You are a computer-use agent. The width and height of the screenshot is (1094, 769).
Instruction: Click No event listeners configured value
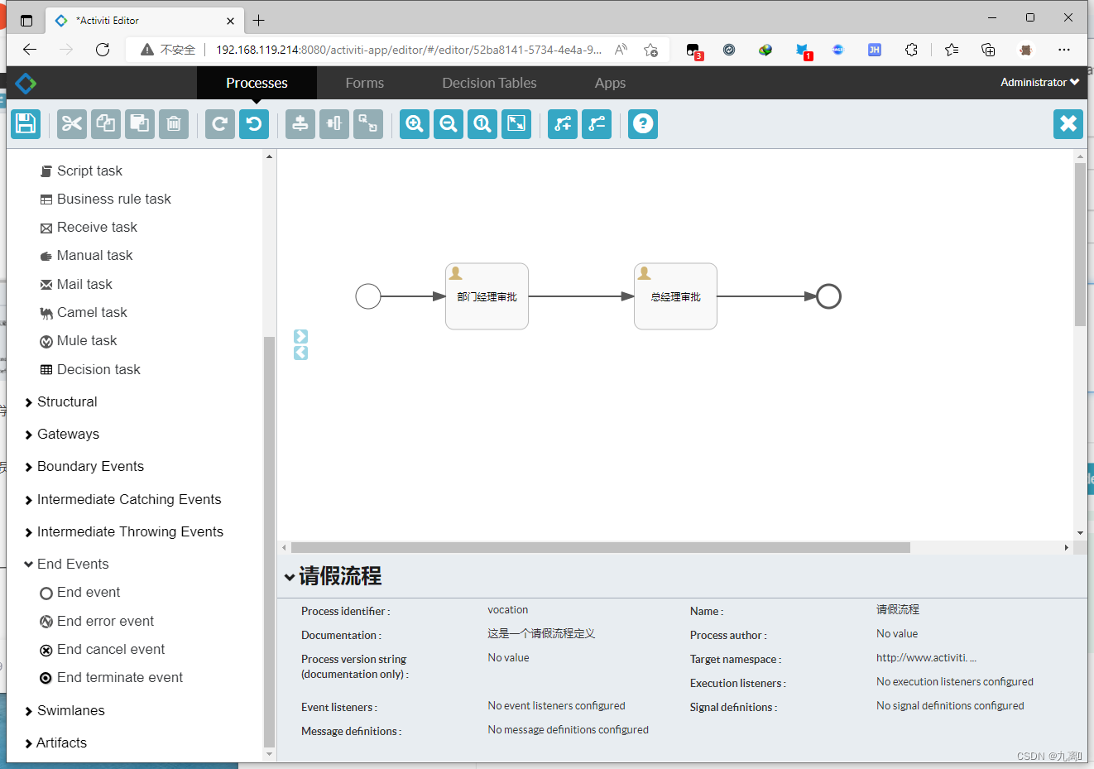[x=556, y=706]
